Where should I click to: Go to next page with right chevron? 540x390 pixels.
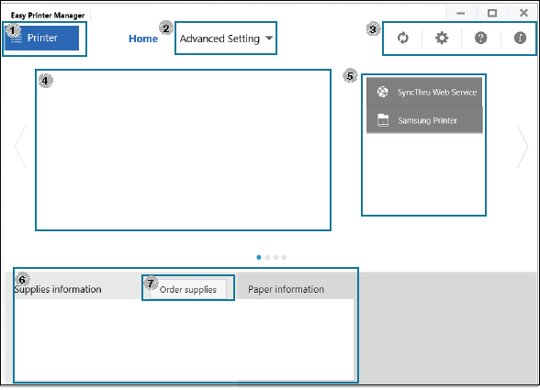pyautogui.click(x=523, y=147)
